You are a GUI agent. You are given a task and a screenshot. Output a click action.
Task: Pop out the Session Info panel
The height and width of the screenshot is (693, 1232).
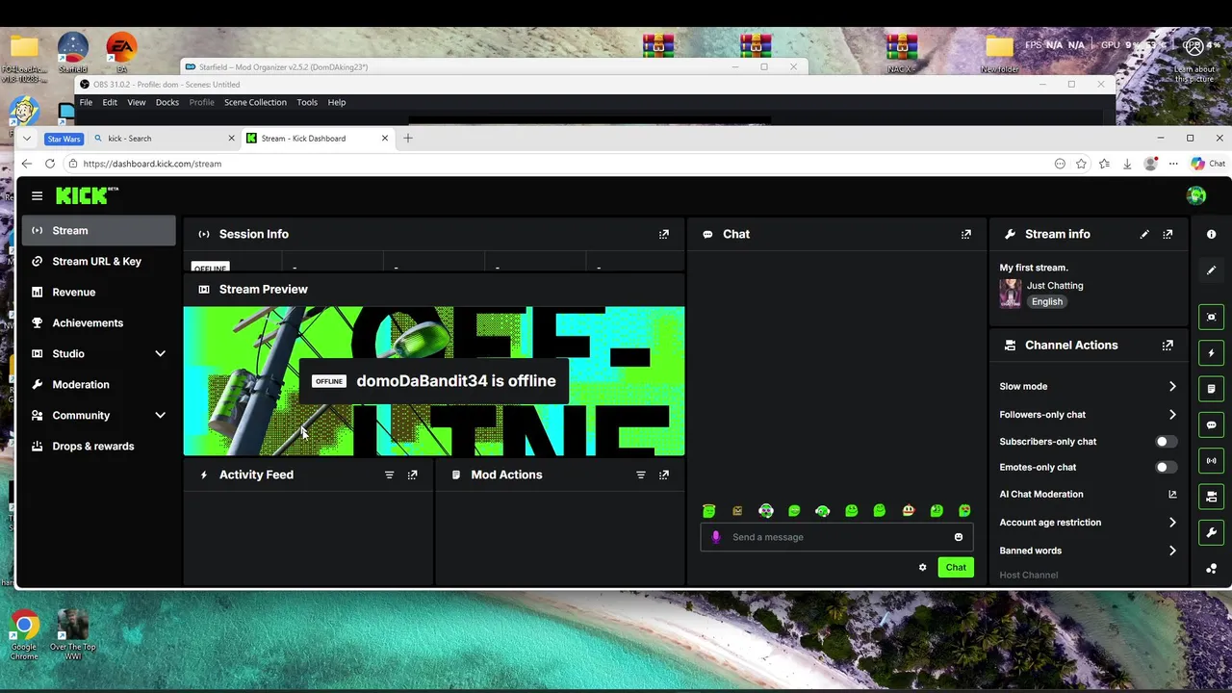[x=663, y=234]
